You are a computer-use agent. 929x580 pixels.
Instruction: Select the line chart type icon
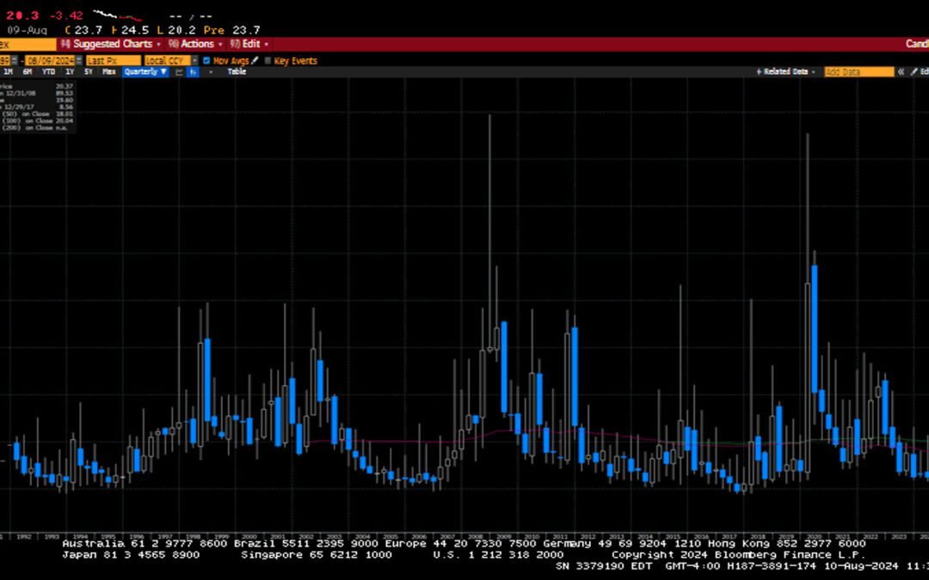[180, 71]
